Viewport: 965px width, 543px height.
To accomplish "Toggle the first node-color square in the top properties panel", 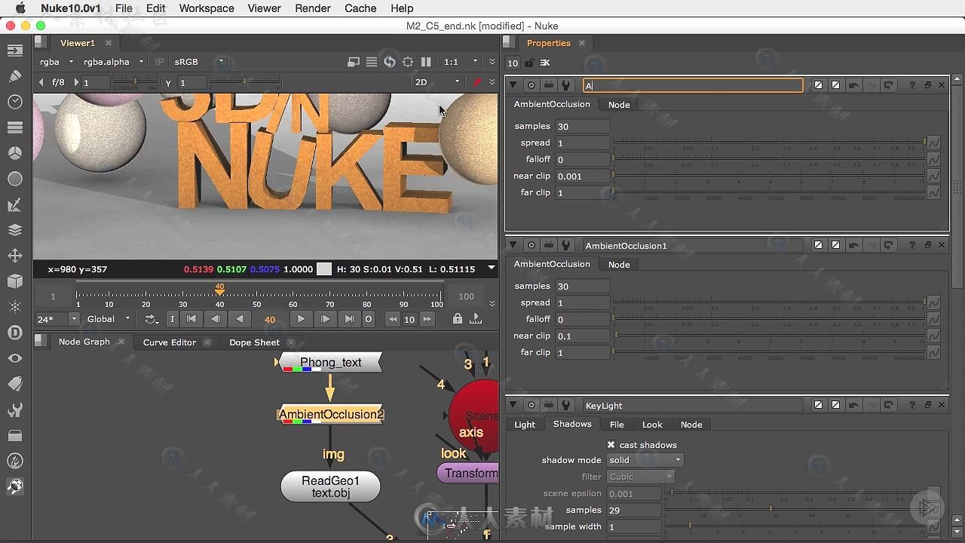I will point(818,85).
